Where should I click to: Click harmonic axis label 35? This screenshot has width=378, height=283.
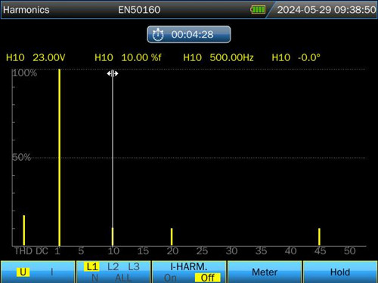pyautogui.click(x=261, y=251)
